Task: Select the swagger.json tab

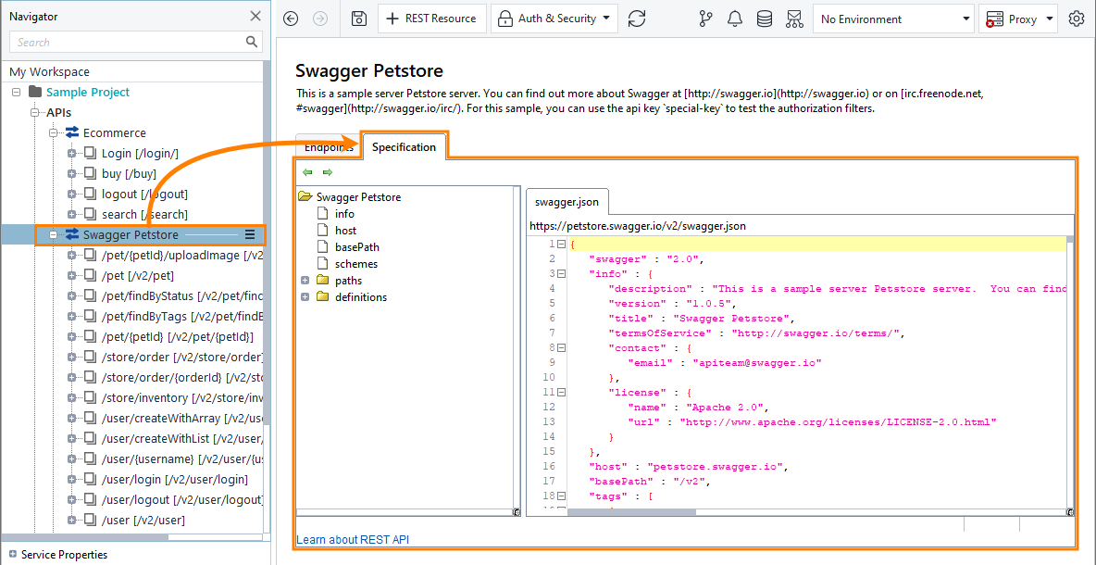Action: tap(567, 201)
